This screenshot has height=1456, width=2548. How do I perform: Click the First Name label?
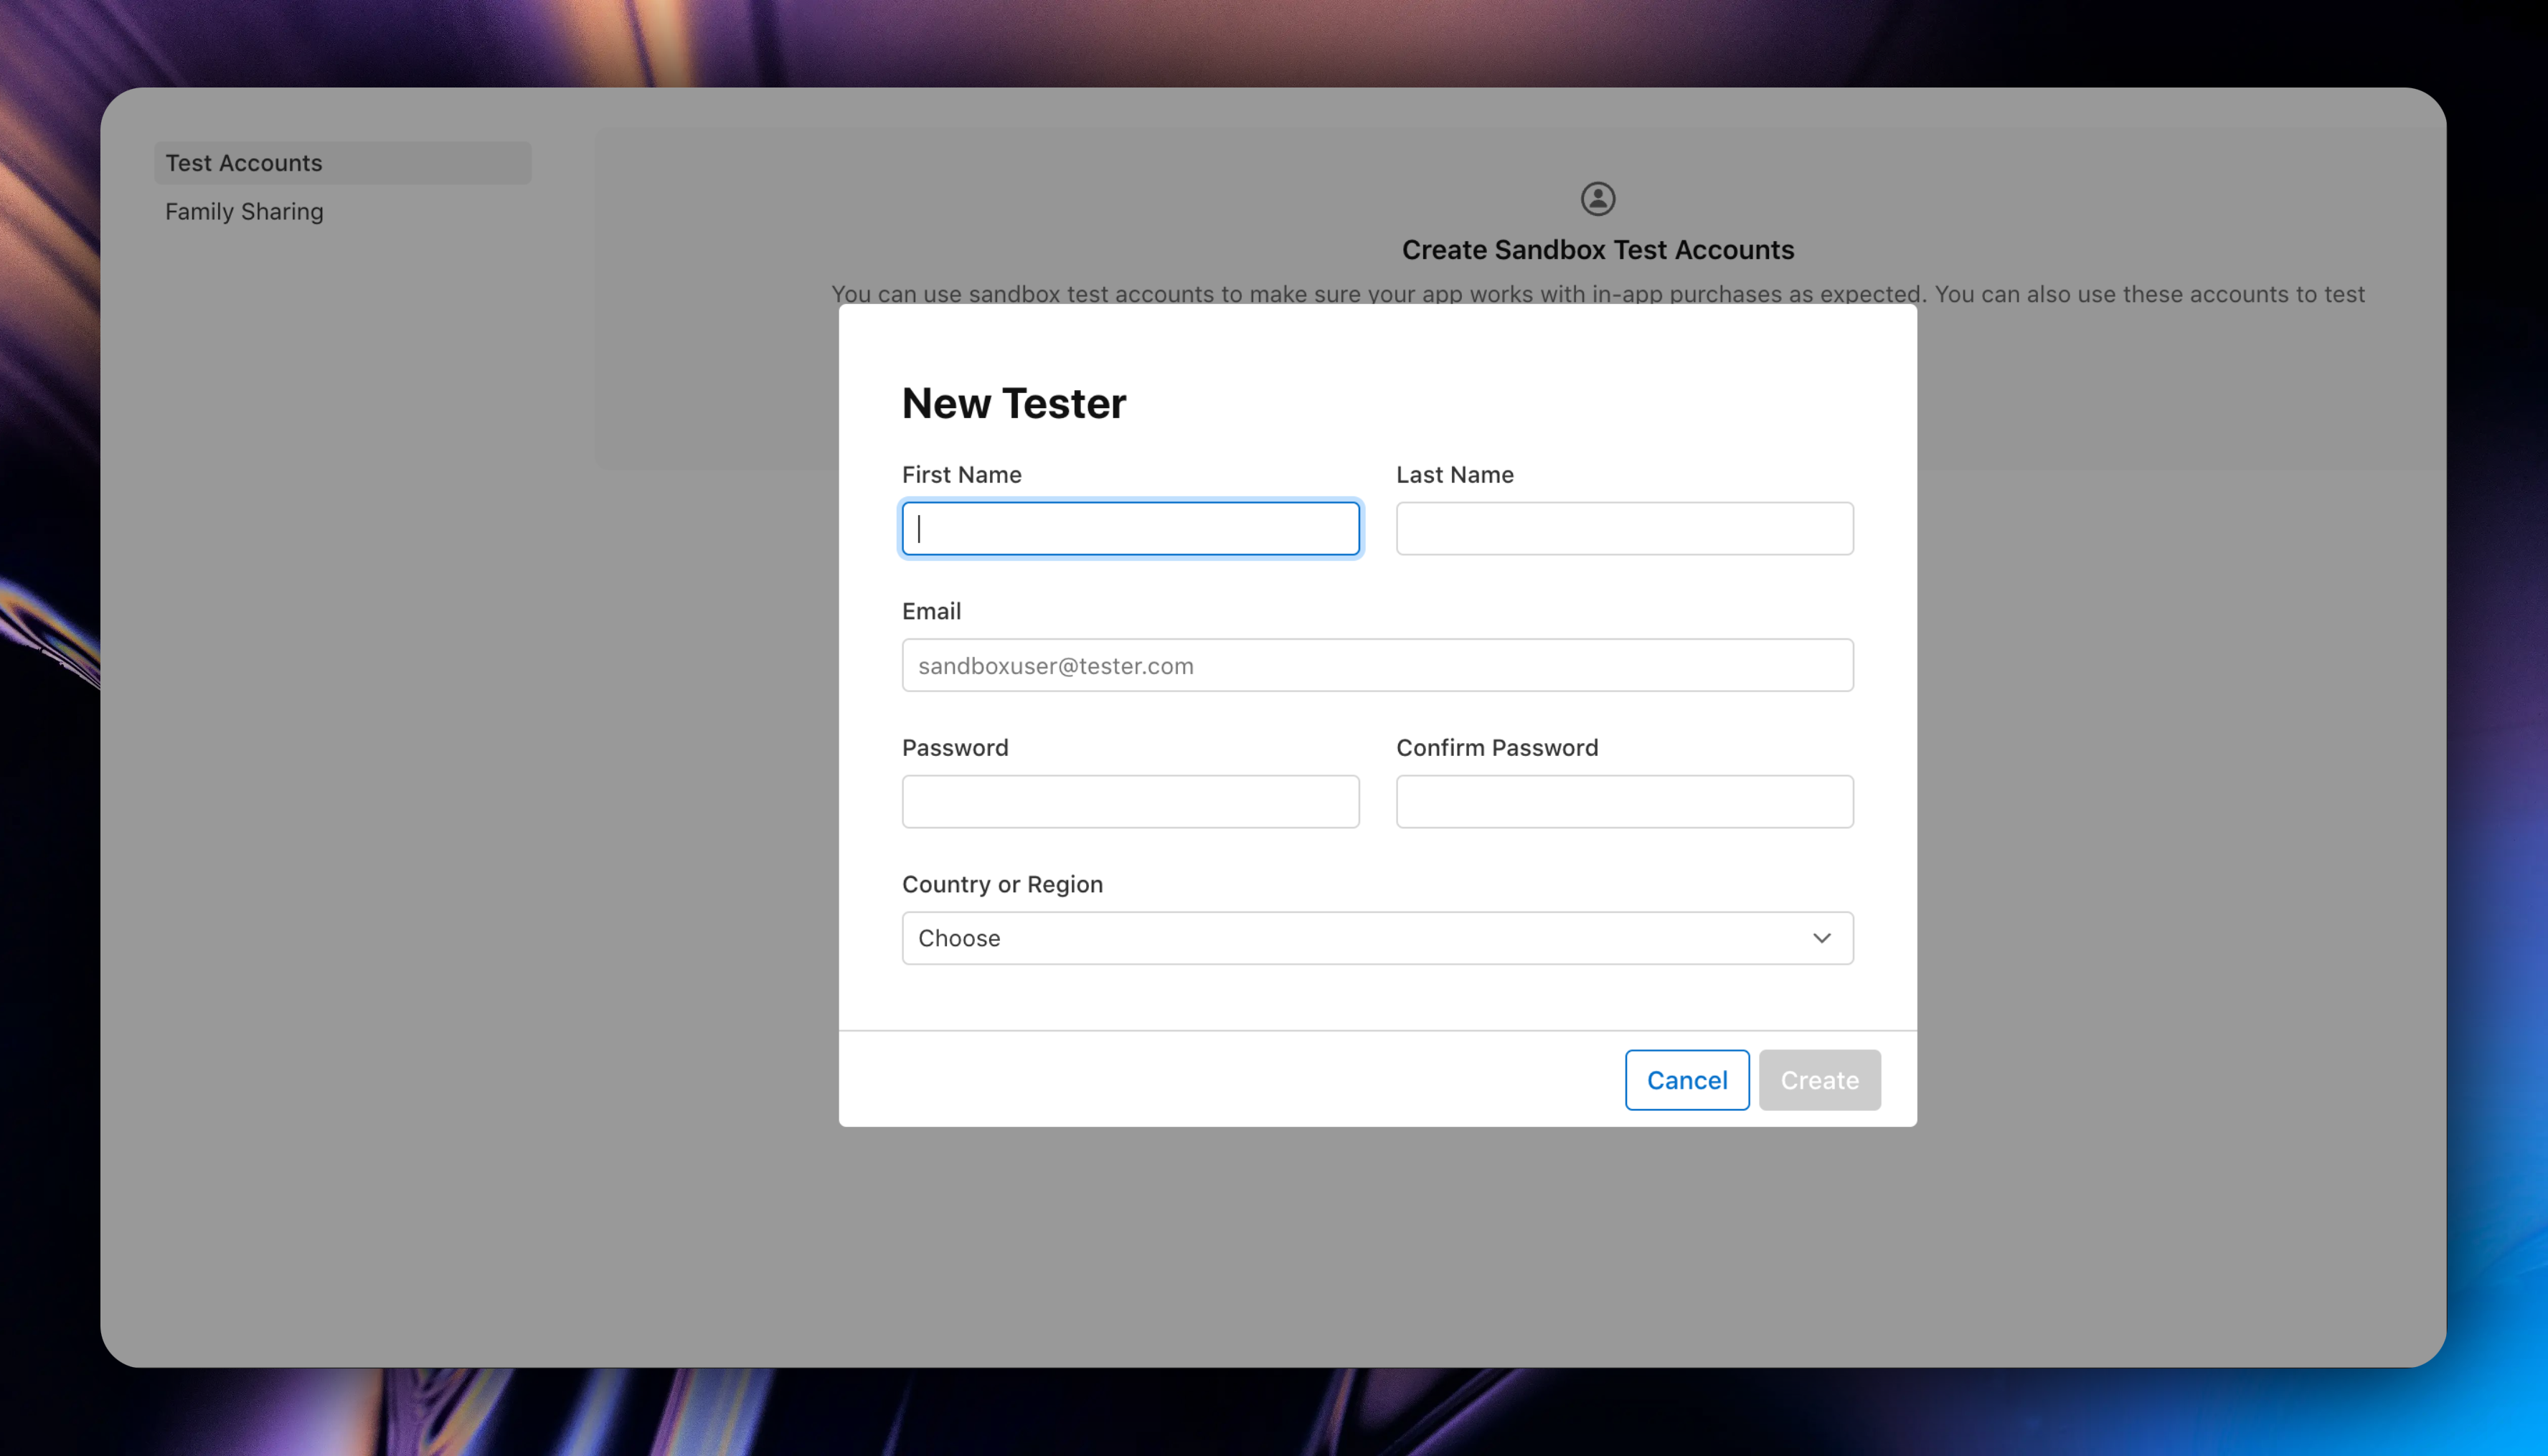[961, 474]
